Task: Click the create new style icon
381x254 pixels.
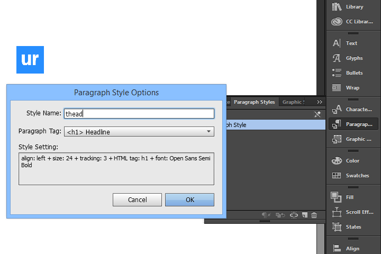Action: [x=305, y=215]
